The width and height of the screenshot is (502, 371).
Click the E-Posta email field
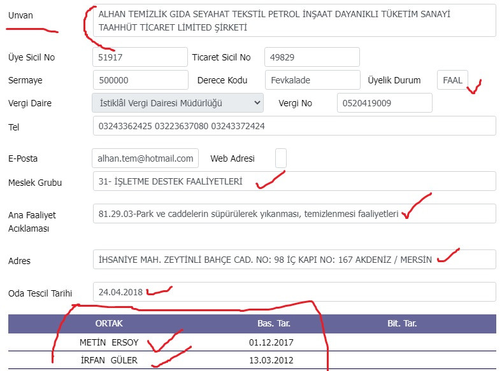point(145,158)
